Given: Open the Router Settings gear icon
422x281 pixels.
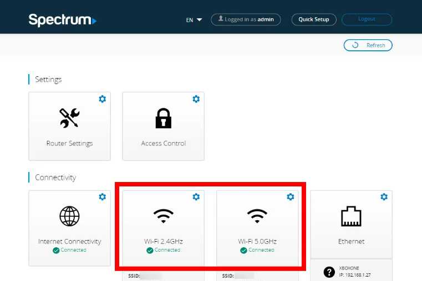Looking at the screenshot, I should coord(102,99).
